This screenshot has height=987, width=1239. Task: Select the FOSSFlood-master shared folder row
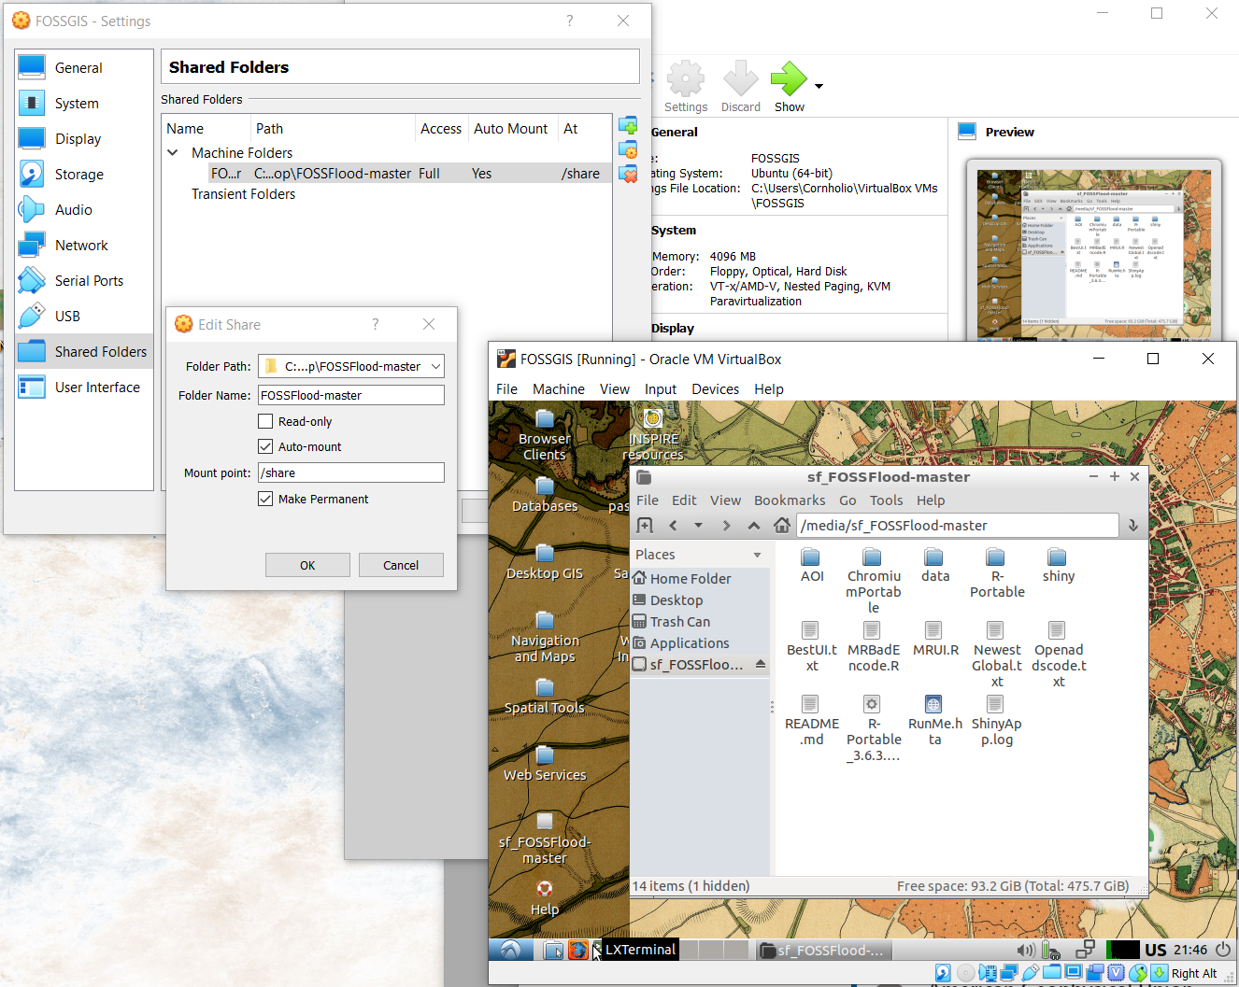pyautogui.click(x=387, y=173)
